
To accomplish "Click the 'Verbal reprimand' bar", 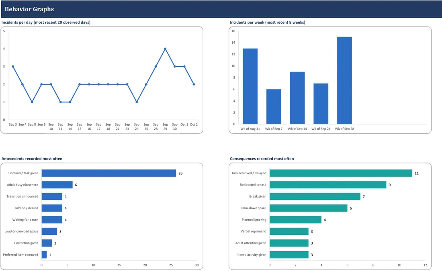I will pos(289,231).
